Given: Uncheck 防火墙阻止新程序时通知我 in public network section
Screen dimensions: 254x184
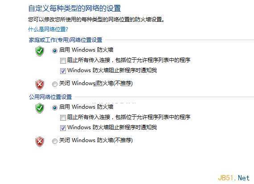Looking at the screenshot, I should coord(63,128).
